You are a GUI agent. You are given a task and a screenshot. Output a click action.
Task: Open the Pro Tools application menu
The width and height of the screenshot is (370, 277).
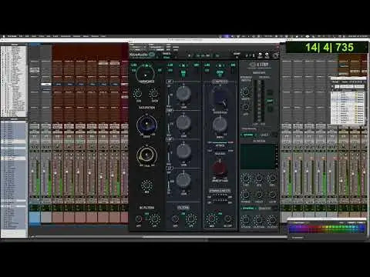tap(12, 36)
